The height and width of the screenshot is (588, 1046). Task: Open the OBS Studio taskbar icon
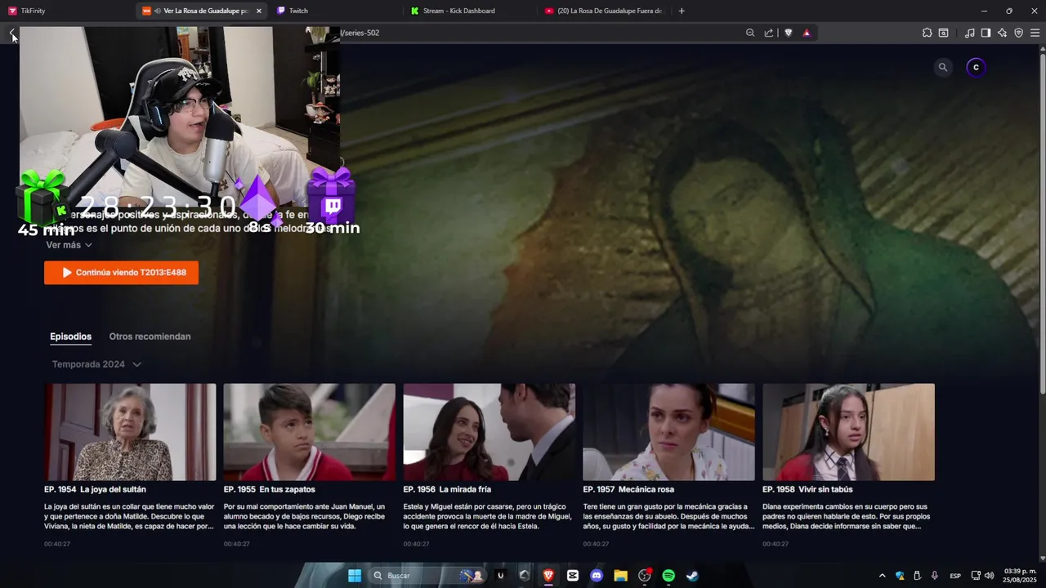pos(645,576)
